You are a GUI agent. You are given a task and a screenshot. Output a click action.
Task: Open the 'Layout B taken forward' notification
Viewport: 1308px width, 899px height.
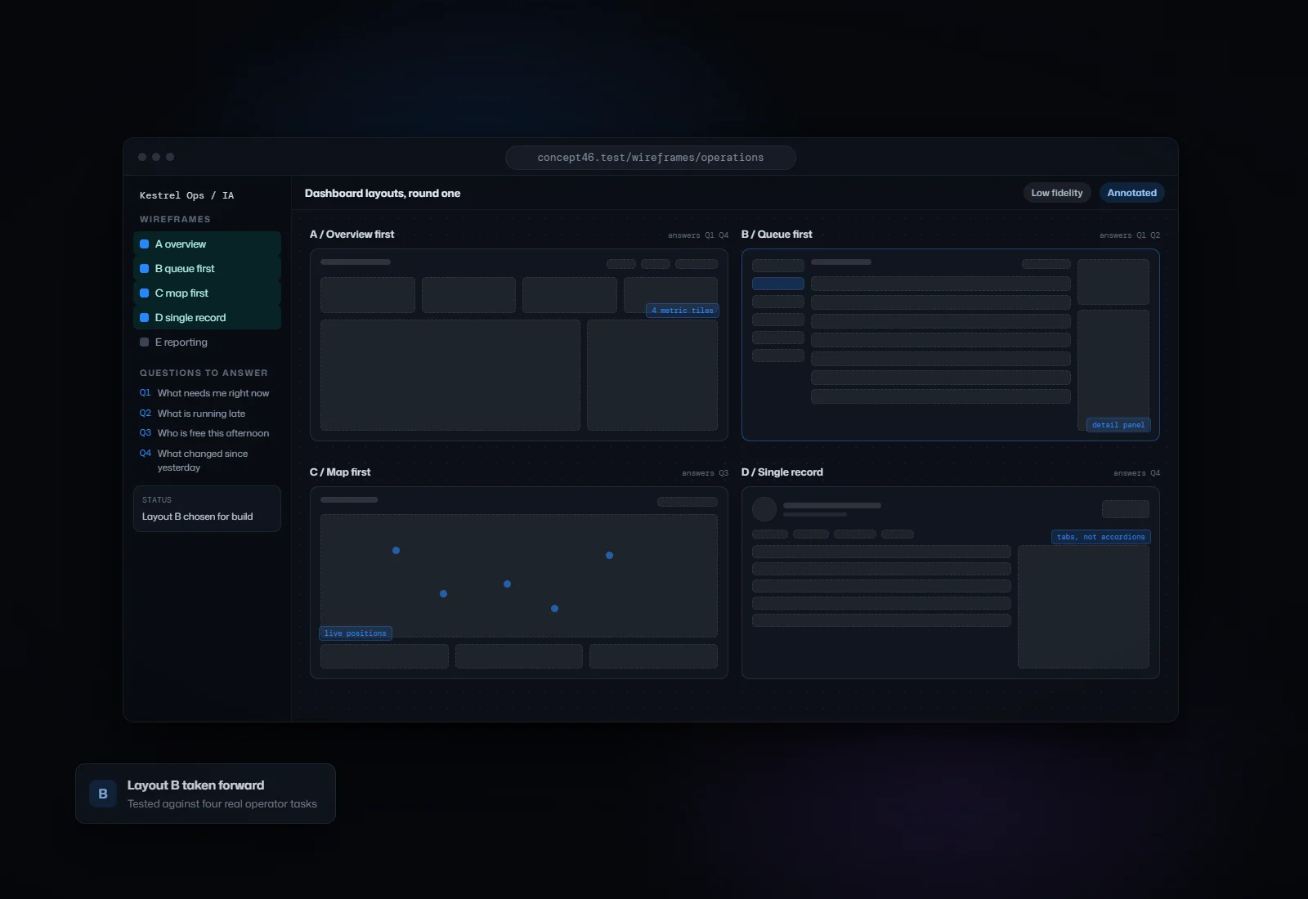(x=205, y=794)
